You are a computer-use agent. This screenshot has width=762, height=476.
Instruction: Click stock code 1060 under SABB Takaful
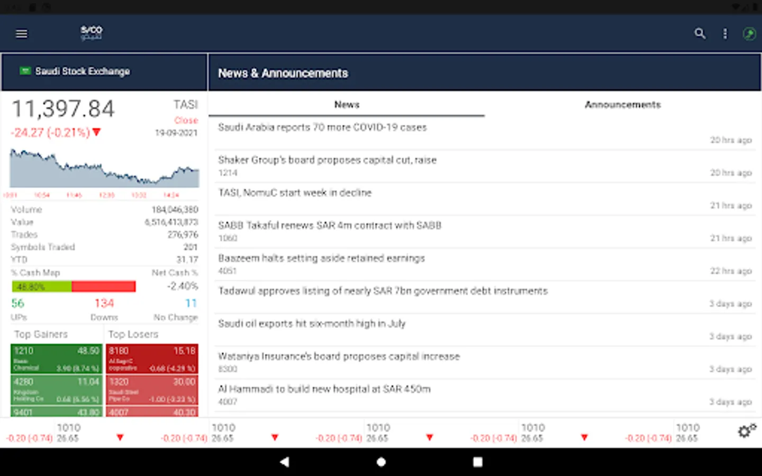click(x=228, y=239)
